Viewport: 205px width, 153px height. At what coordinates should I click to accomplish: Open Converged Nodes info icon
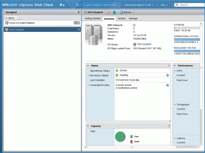point(168,85)
